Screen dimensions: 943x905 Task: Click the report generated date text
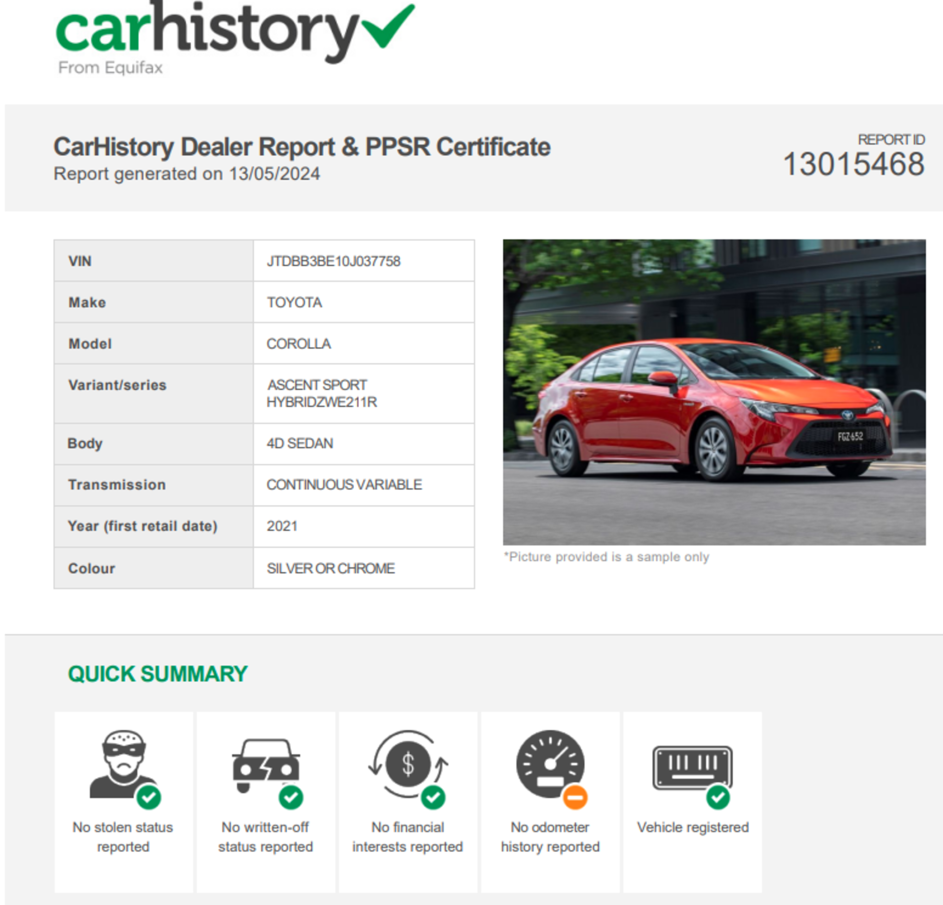tap(187, 174)
